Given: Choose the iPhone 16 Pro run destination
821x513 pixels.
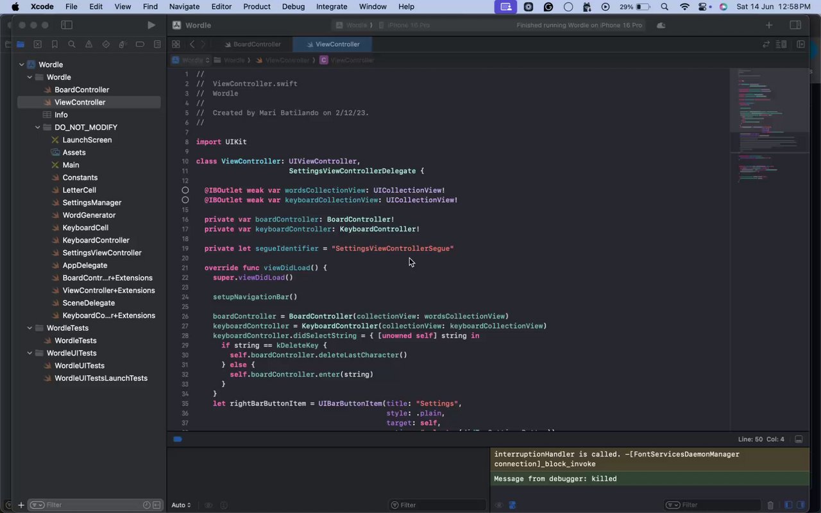Looking at the screenshot, I should coord(404,25).
